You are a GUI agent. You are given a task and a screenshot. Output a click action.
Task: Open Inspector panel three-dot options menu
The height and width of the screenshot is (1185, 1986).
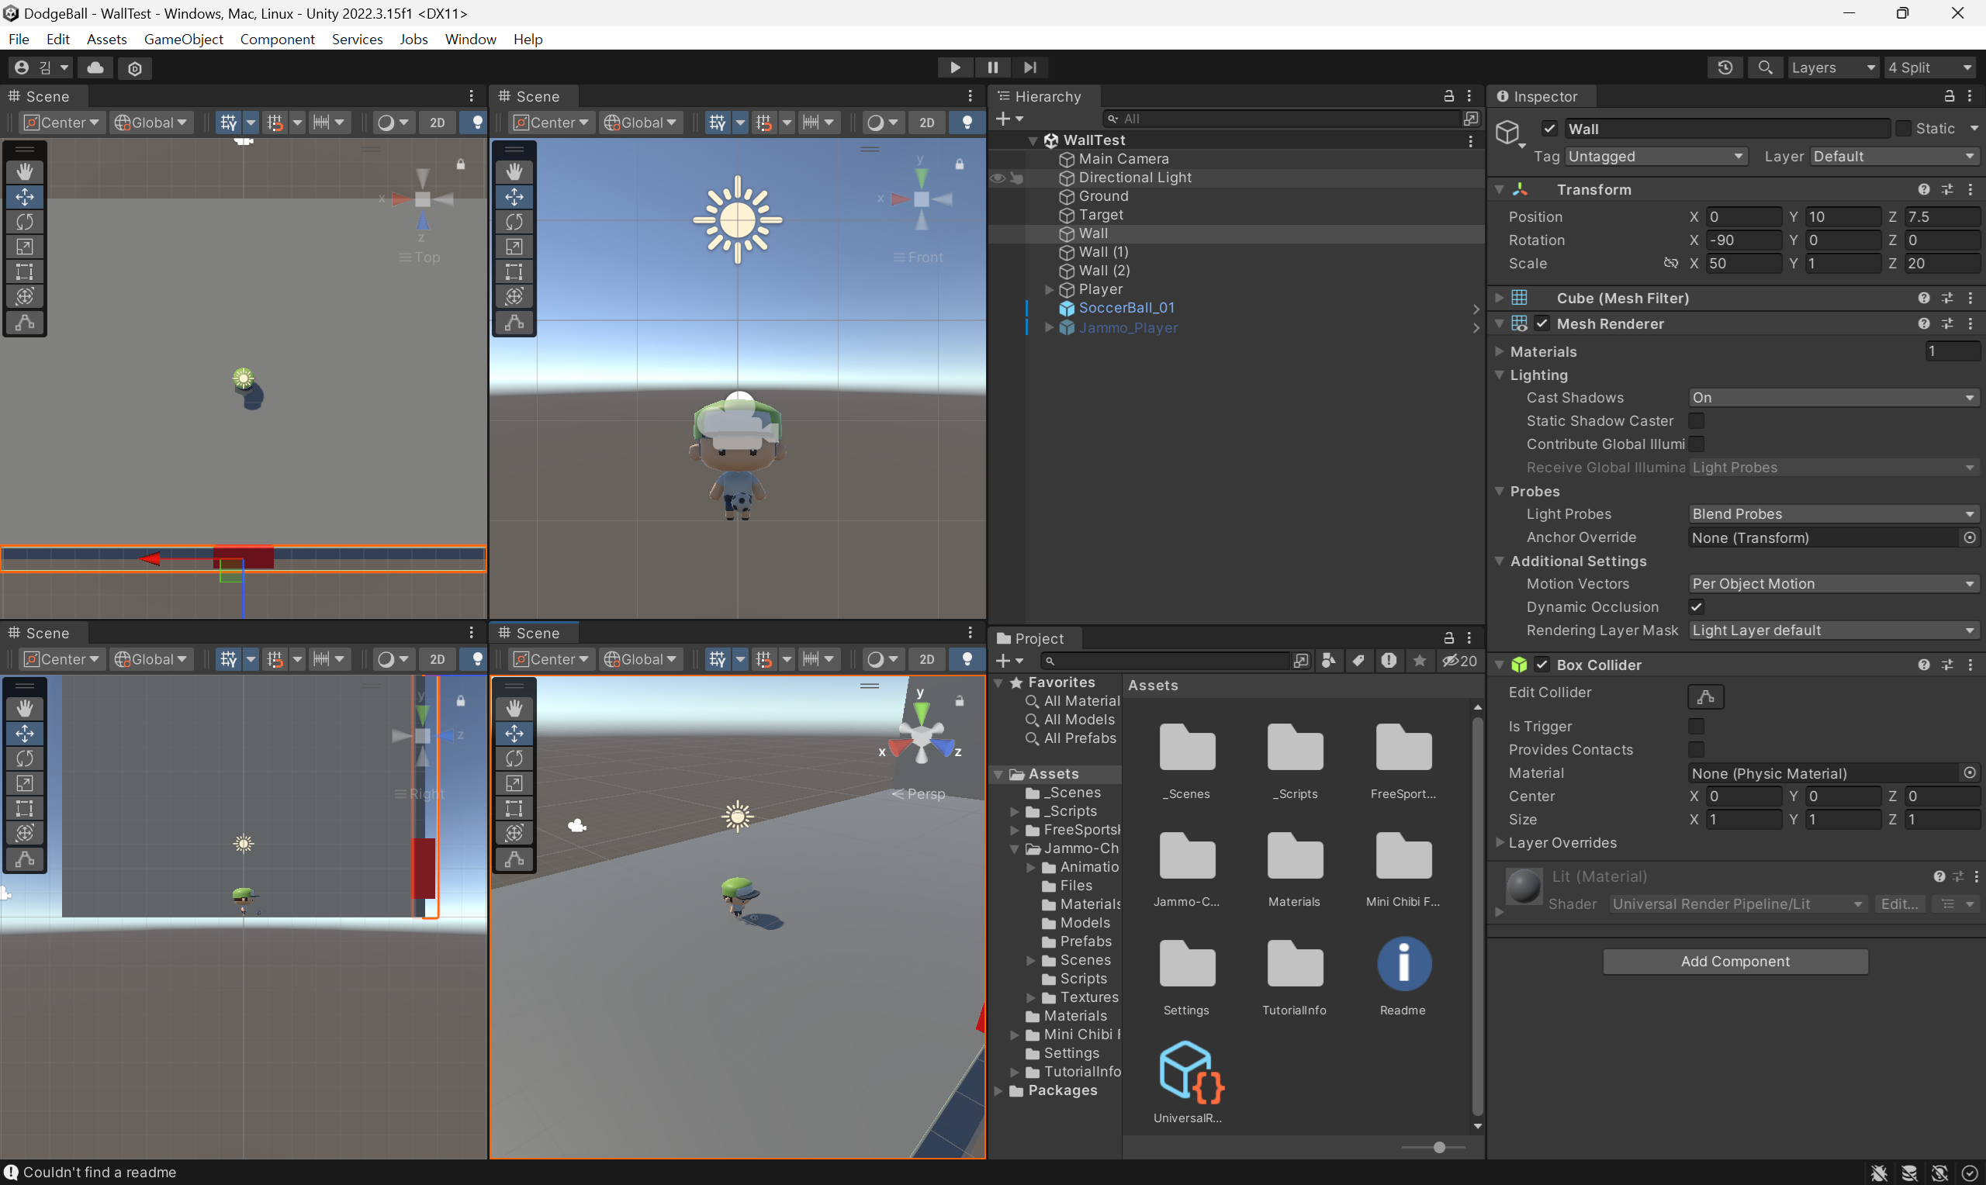point(1969,96)
